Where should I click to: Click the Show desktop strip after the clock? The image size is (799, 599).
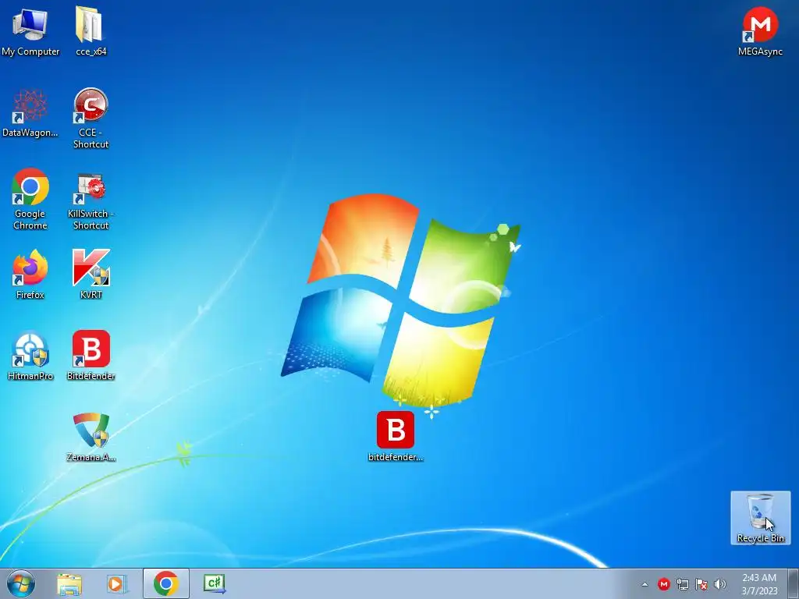point(794,583)
